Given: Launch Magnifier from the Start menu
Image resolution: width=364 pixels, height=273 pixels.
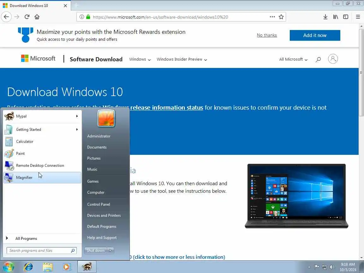Looking at the screenshot, I should click(42, 178).
